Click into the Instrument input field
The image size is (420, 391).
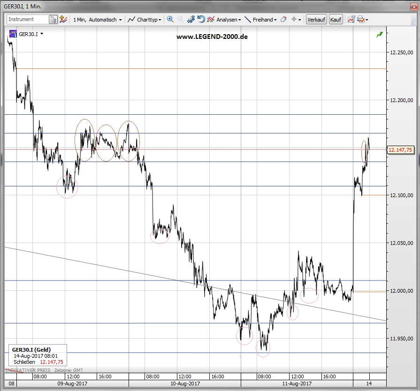28,19
